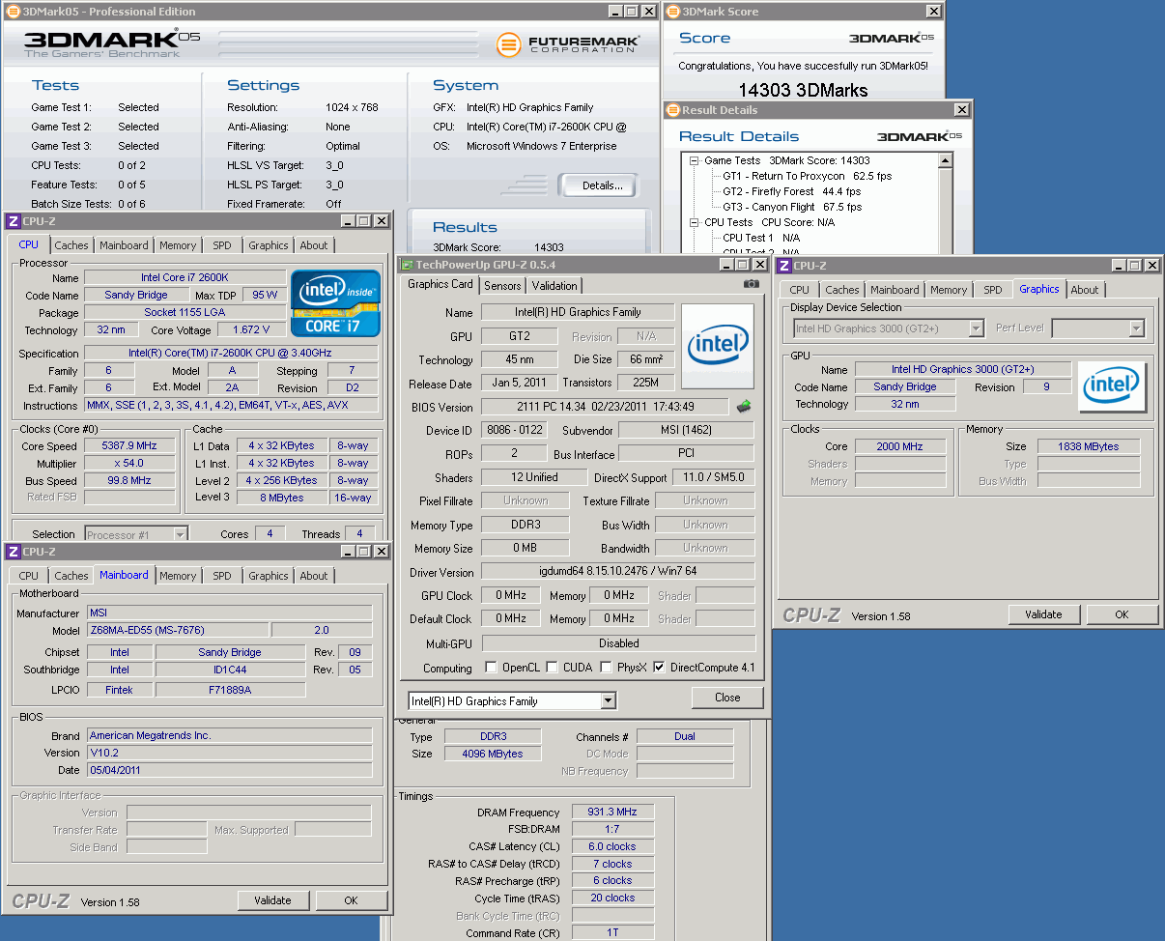
Task: Click the Z icon of Mainboard CPU-Z window
Action: [x=14, y=552]
